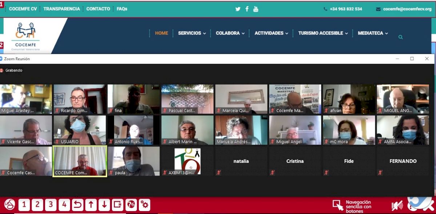The height and width of the screenshot is (214, 436).
Task: Open the TURISMO ACCESIBLE dropdown
Action: pos(323,33)
